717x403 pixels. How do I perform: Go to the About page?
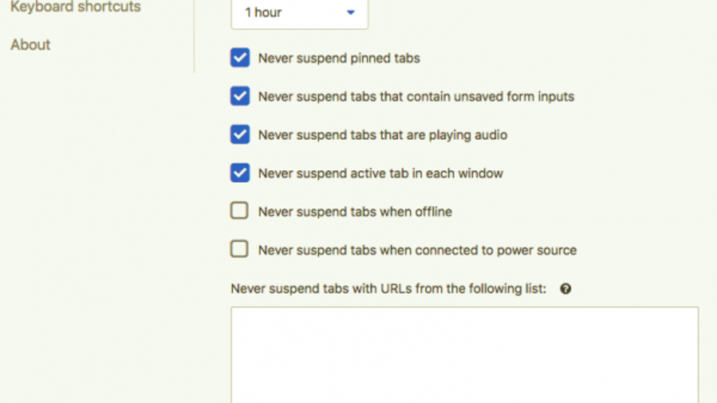pos(30,45)
